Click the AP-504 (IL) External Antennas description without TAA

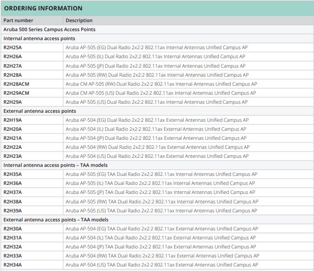[x=156, y=129]
